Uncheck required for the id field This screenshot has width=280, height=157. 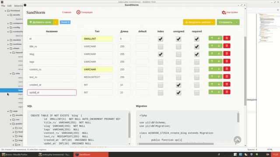pyautogui.click(x=196, y=39)
